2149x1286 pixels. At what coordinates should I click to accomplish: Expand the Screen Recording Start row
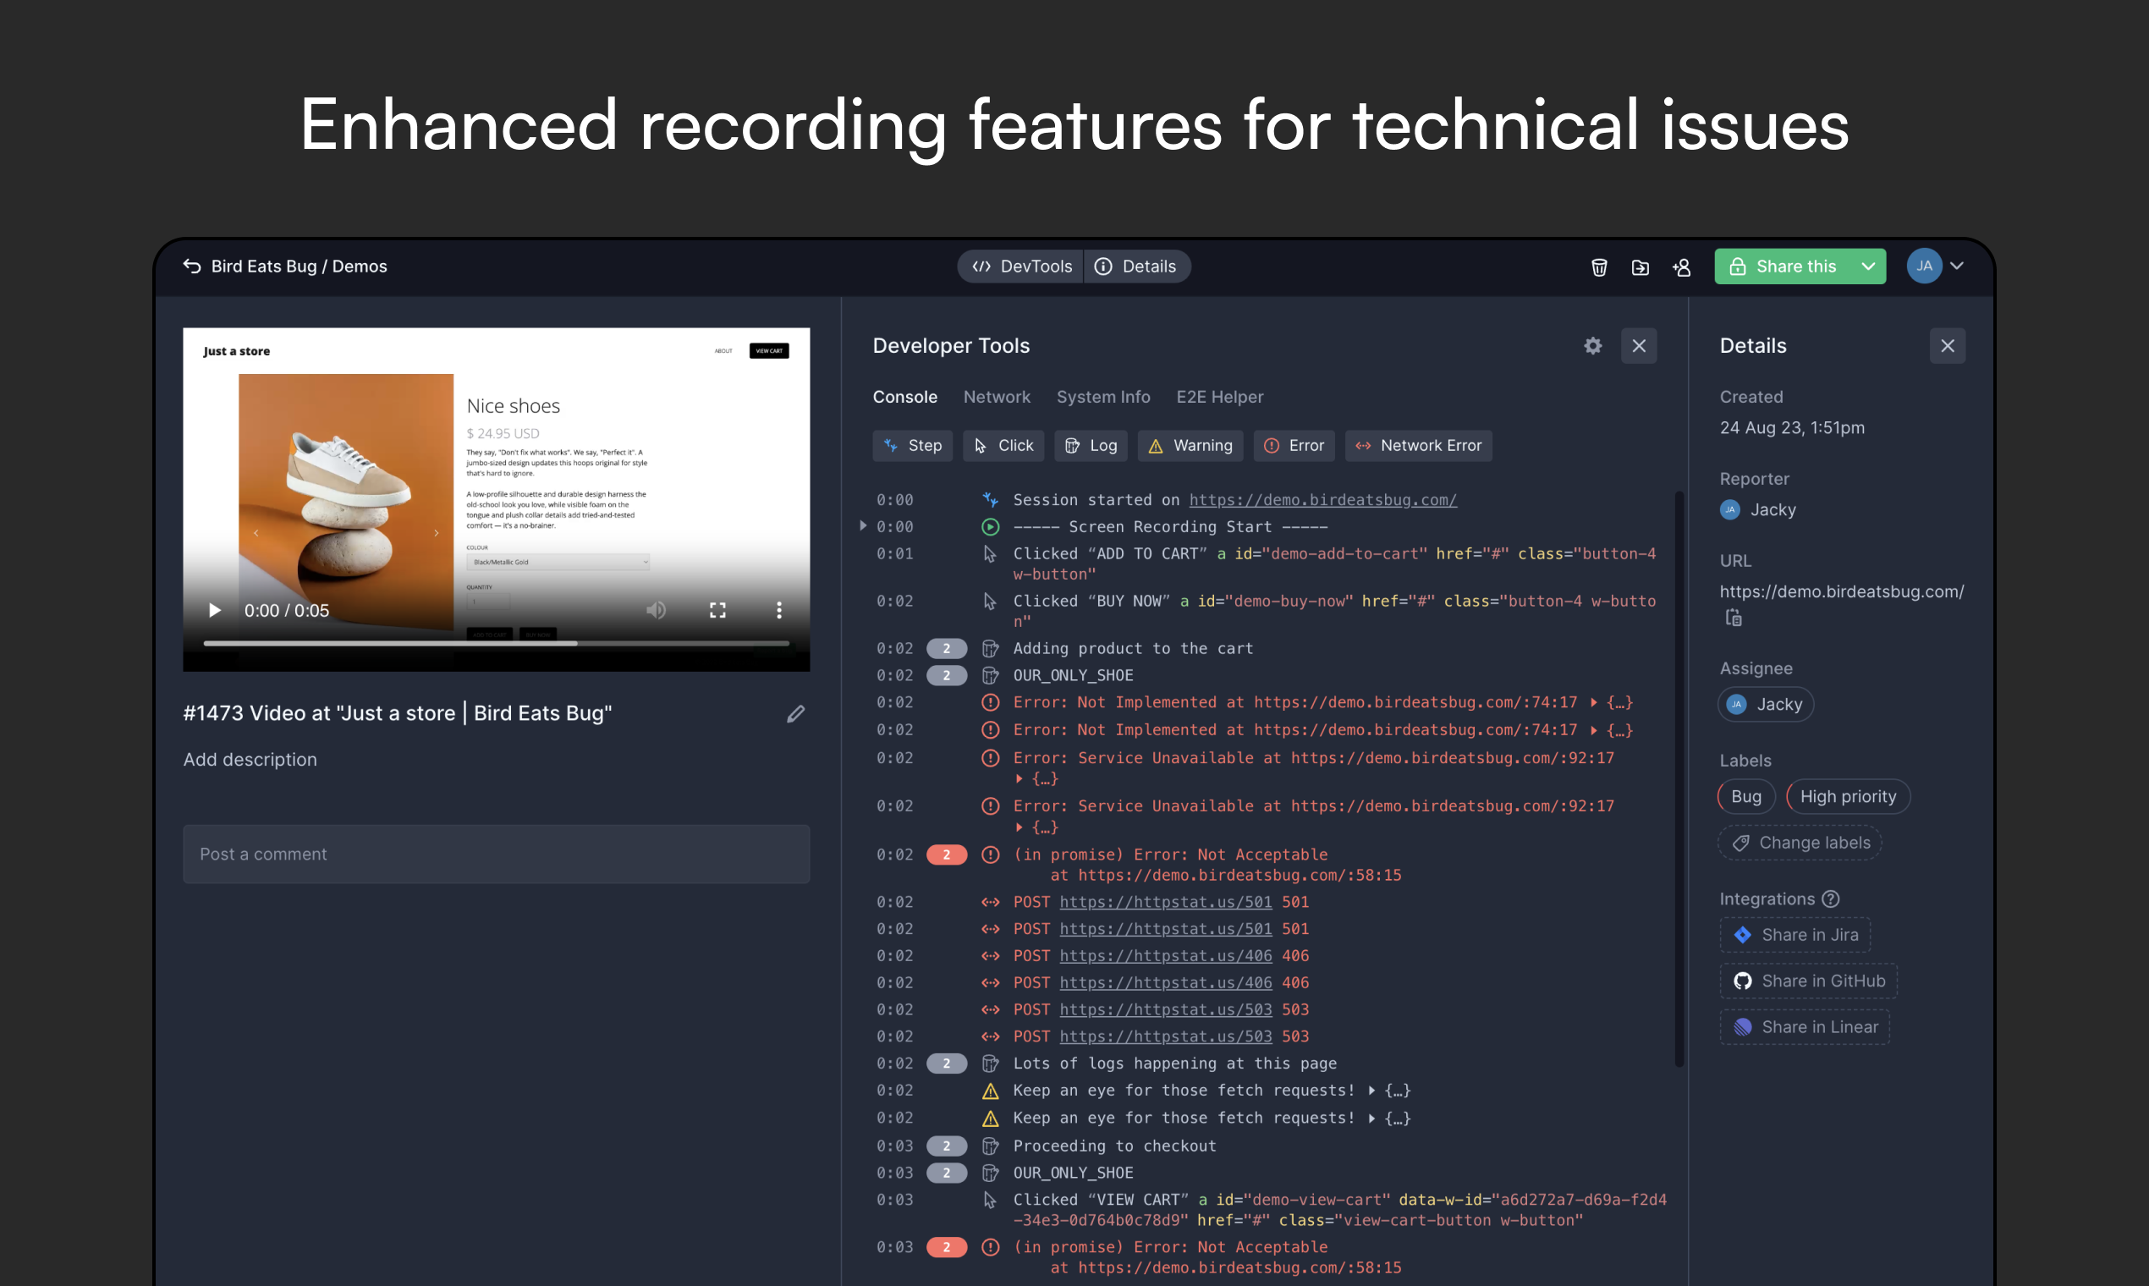862,526
